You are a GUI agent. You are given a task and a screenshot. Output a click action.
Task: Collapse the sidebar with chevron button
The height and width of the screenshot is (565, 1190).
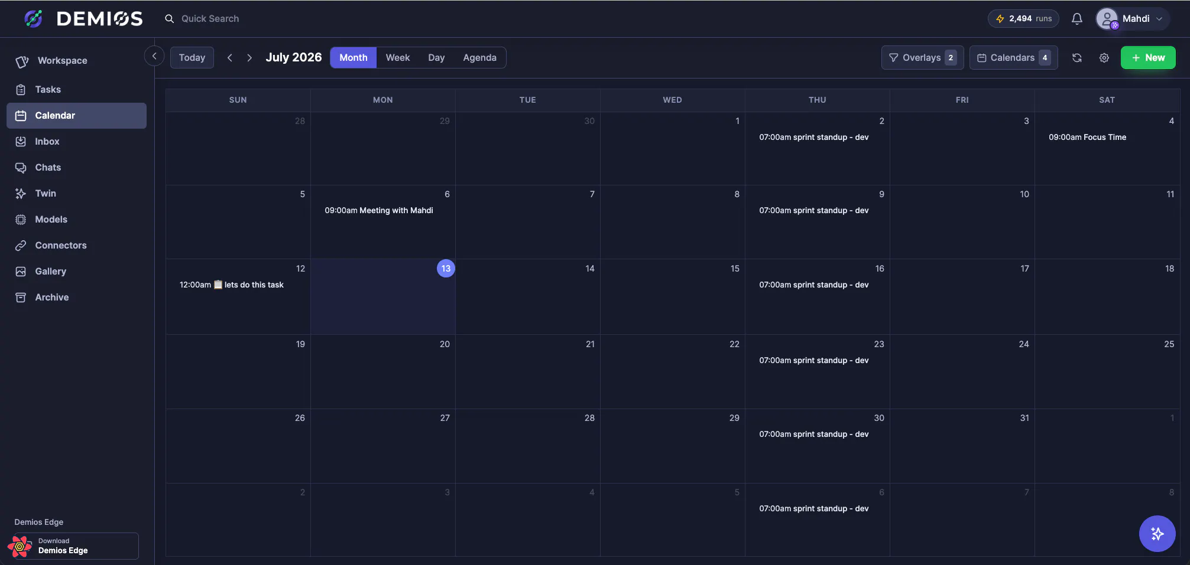click(154, 56)
